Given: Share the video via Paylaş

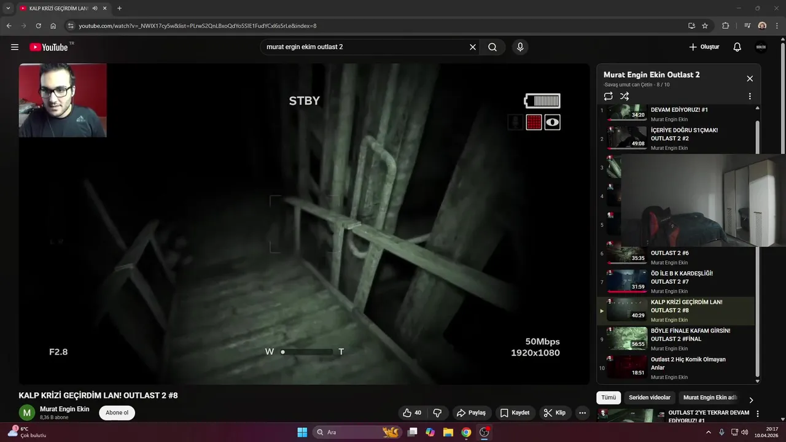Looking at the screenshot, I should tap(472, 413).
